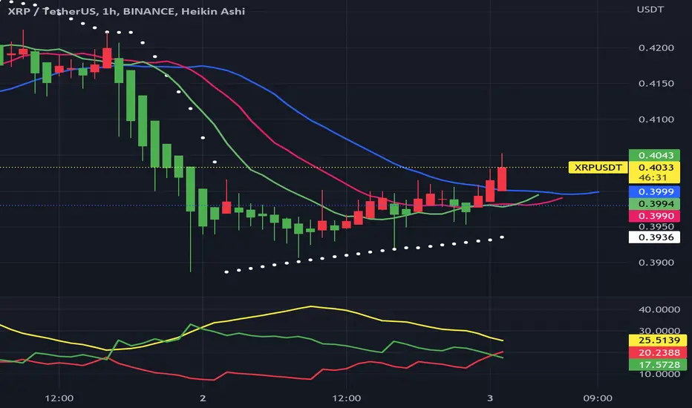Click the first 12:00 time axis label
This screenshot has width=692, height=408.
coord(59,398)
